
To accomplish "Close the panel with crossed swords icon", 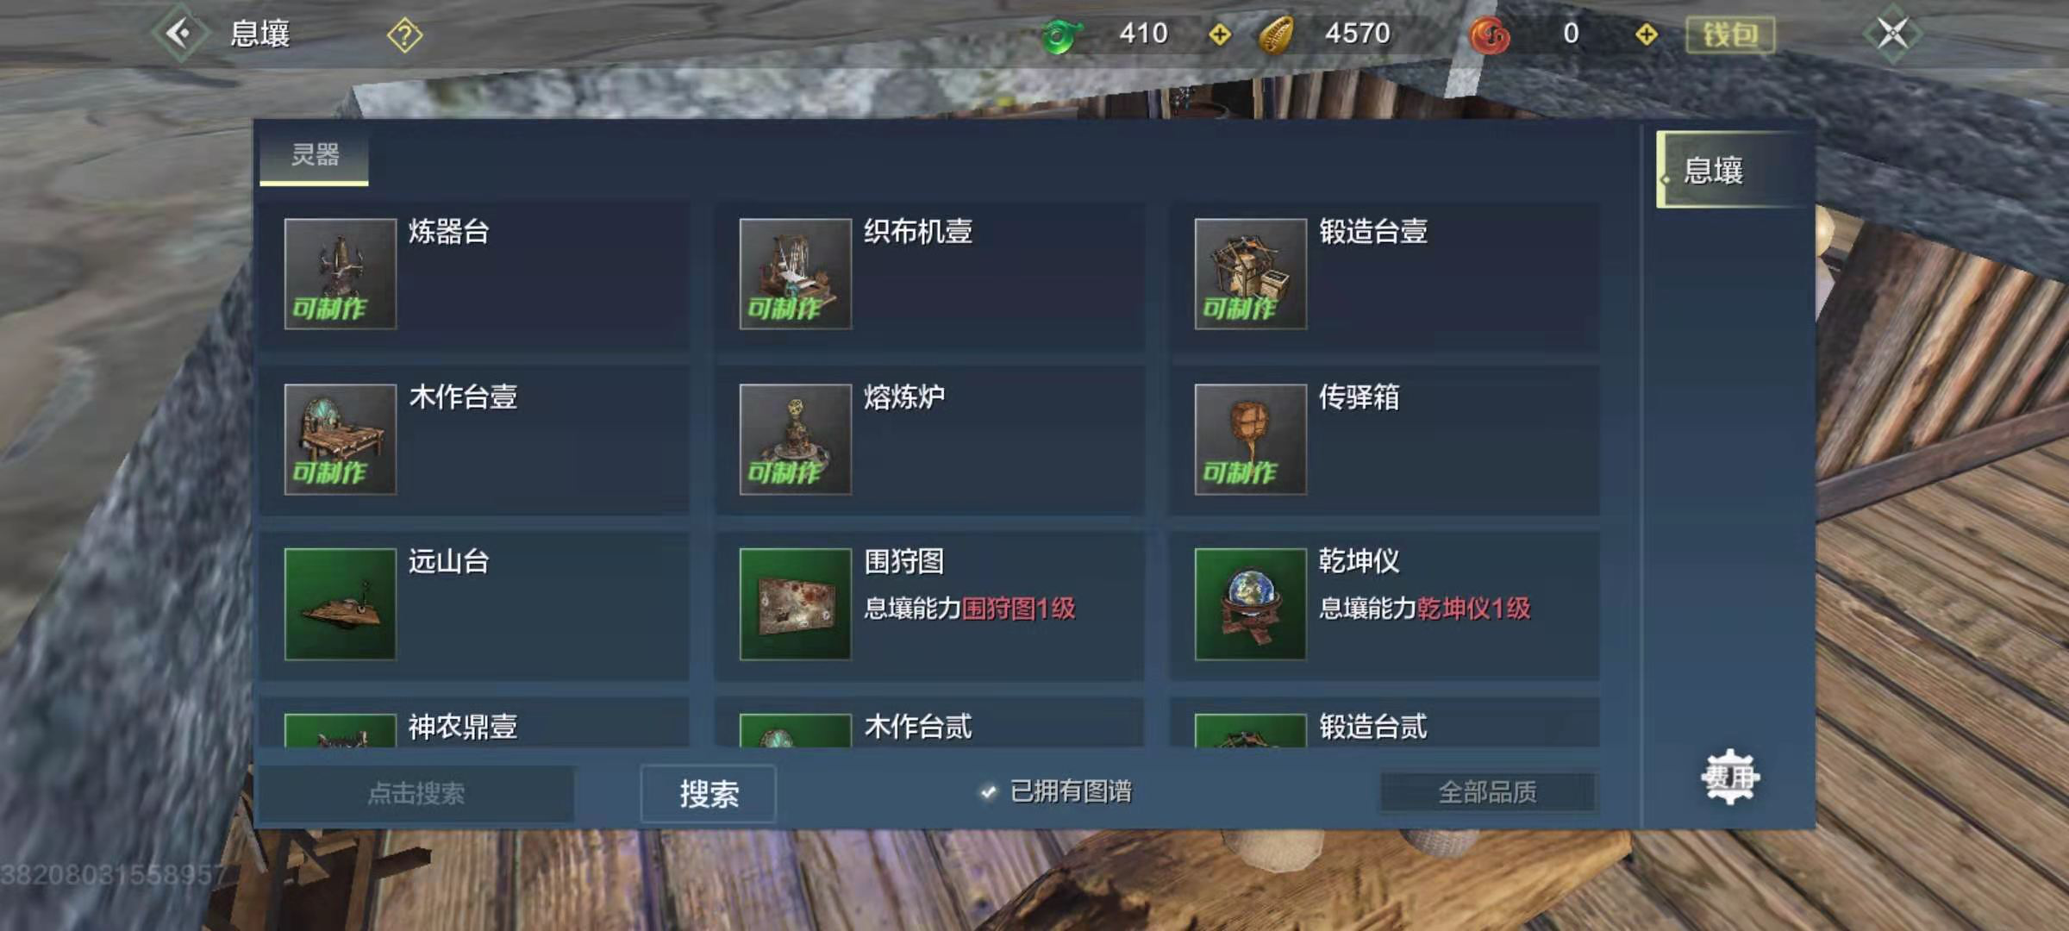I will pos(1892,34).
